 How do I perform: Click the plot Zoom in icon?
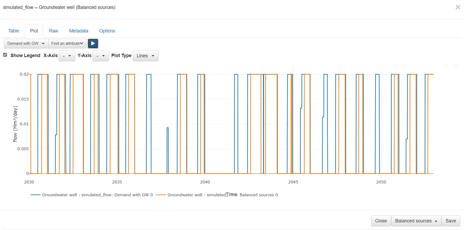click(395, 66)
